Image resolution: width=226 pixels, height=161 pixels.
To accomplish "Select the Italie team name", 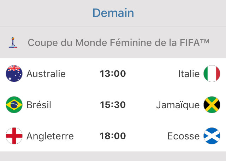I will click(189, 74).
